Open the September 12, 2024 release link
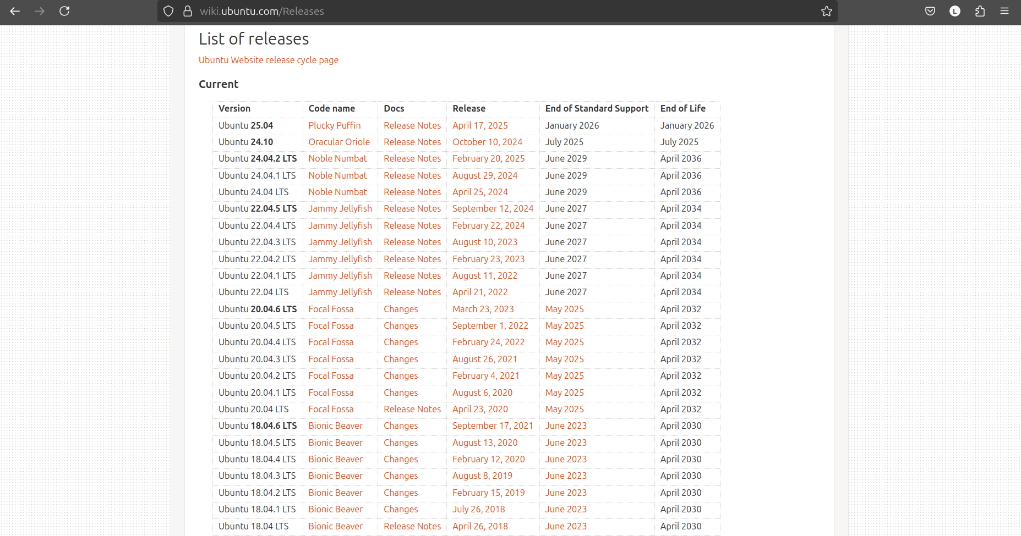 pos(493,208)
